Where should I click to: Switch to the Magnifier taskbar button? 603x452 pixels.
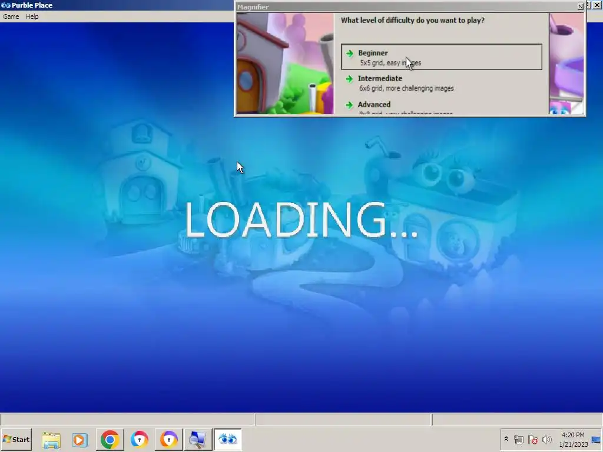[198, 439]
